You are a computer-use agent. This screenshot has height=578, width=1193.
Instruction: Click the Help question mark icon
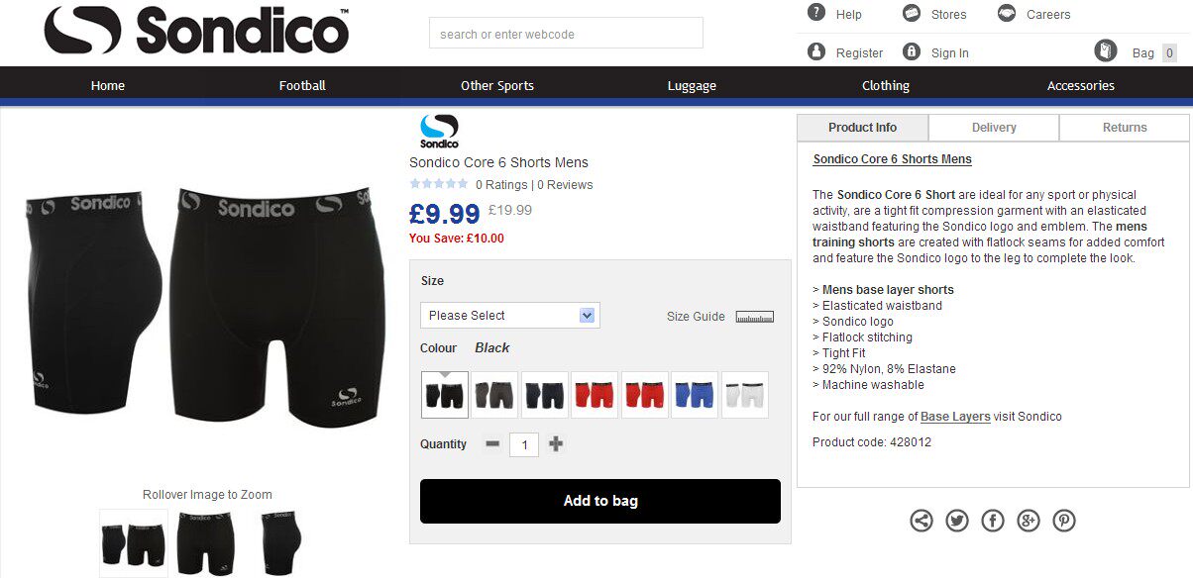(816, 13)
